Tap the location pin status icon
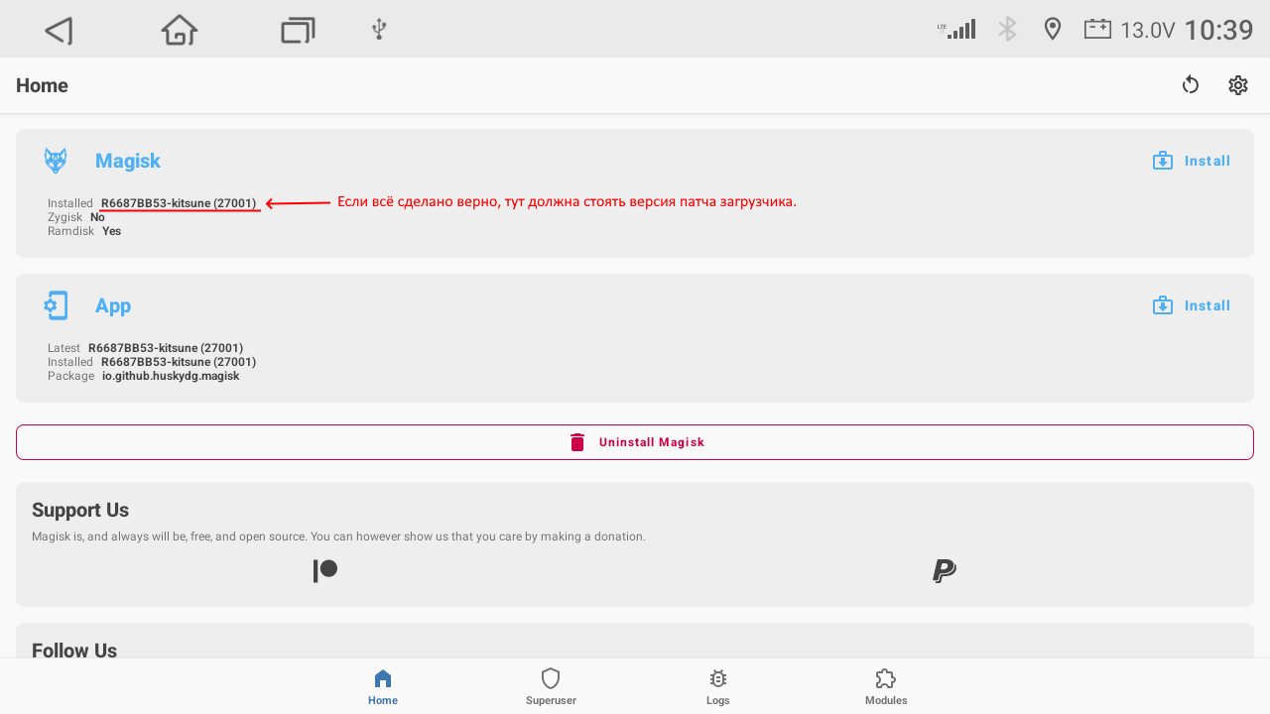The width and height of the screenshot is (1270, 714). click(1053, 30)
